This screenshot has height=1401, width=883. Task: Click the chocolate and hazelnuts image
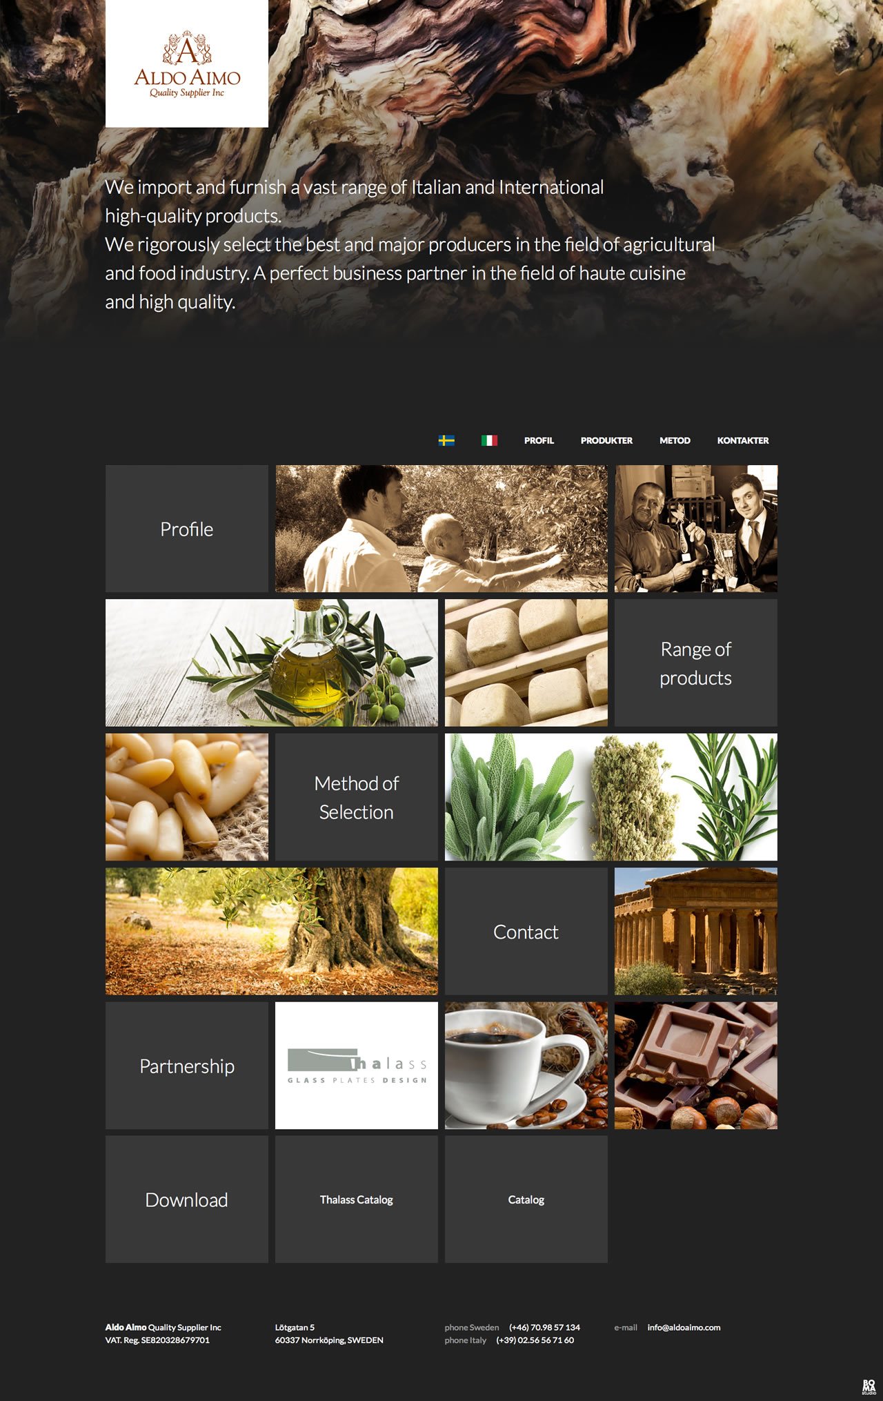tap(696, 1066)
